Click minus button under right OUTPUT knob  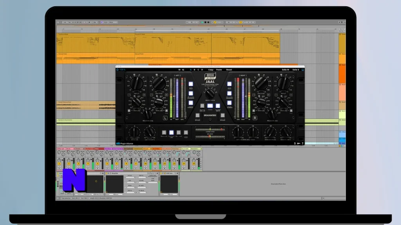[x=254, y=95]
